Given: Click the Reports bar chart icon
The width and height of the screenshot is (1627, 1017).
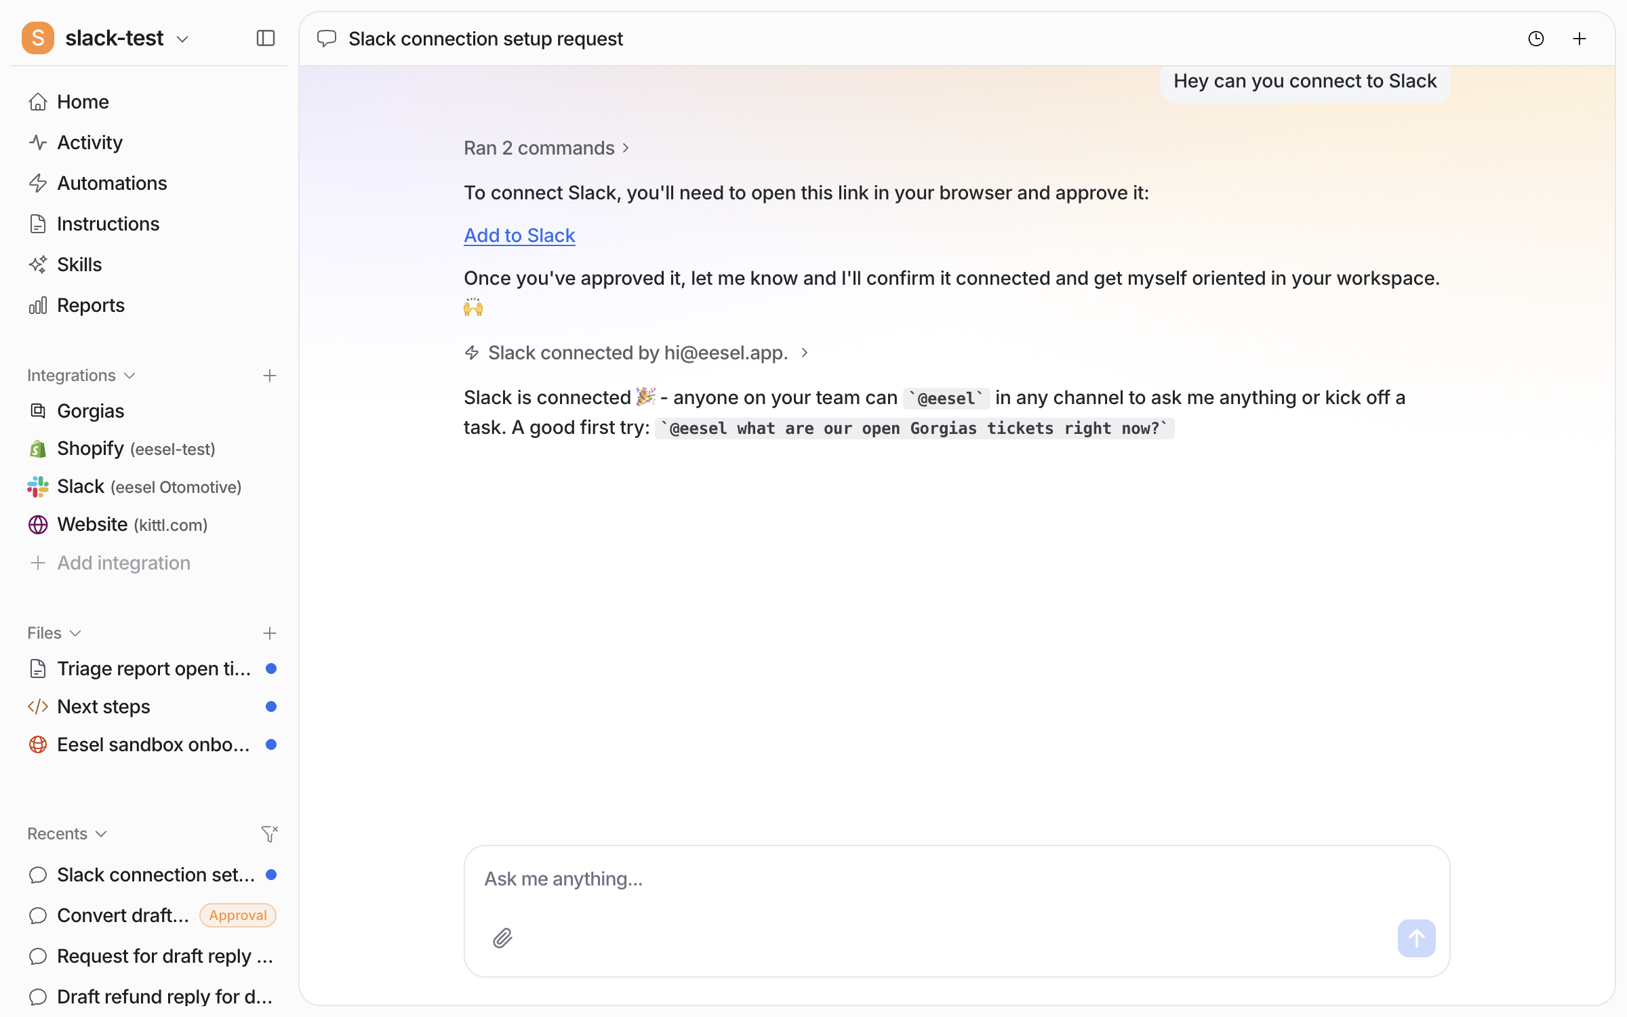Looking at the screenshot, I should point(38,305).
